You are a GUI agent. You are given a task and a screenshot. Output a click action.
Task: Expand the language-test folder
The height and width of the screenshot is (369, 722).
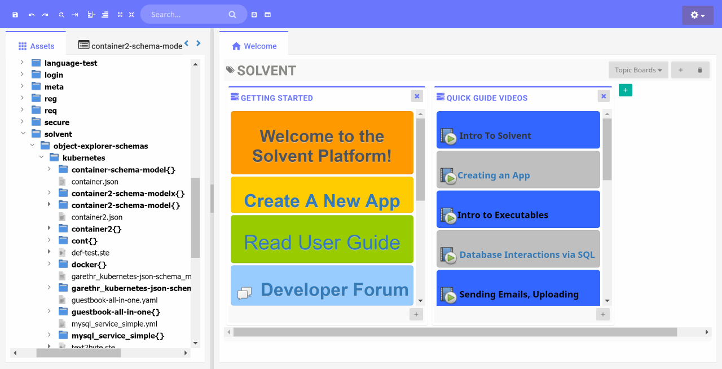tap(22, 63)
